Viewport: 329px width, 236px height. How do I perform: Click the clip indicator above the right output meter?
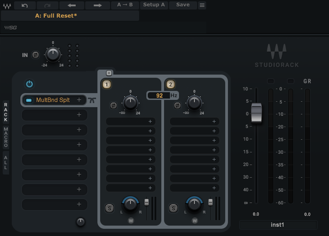click(290, 81)
